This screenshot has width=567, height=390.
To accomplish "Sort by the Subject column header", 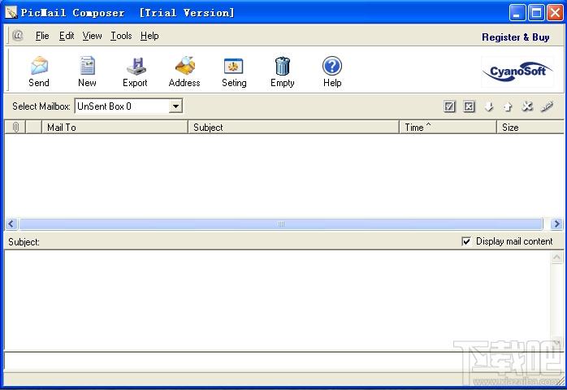I will coord(293,128).
